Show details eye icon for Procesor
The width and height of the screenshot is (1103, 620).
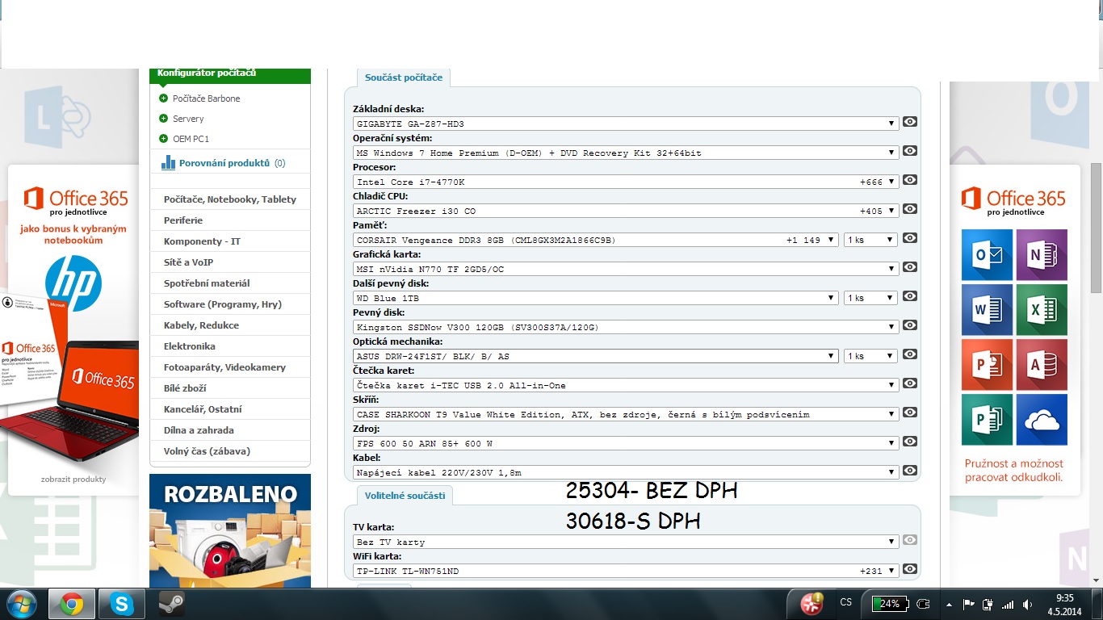[910, 180]
